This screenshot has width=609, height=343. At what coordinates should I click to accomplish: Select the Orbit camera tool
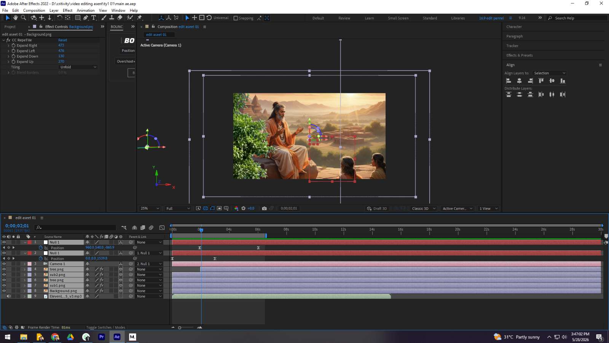pyautogui.click(x=34, y=18)
